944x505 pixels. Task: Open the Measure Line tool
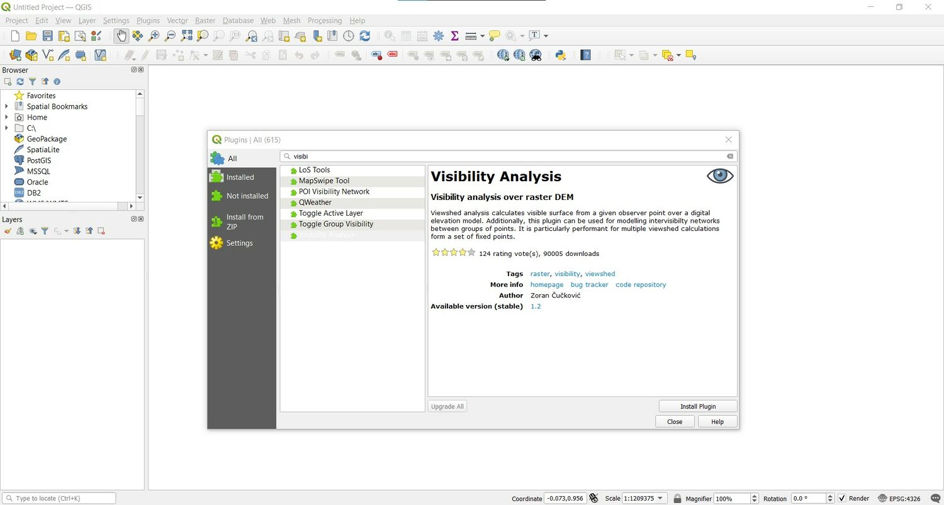pyautogui.click(x=472, y=36)
